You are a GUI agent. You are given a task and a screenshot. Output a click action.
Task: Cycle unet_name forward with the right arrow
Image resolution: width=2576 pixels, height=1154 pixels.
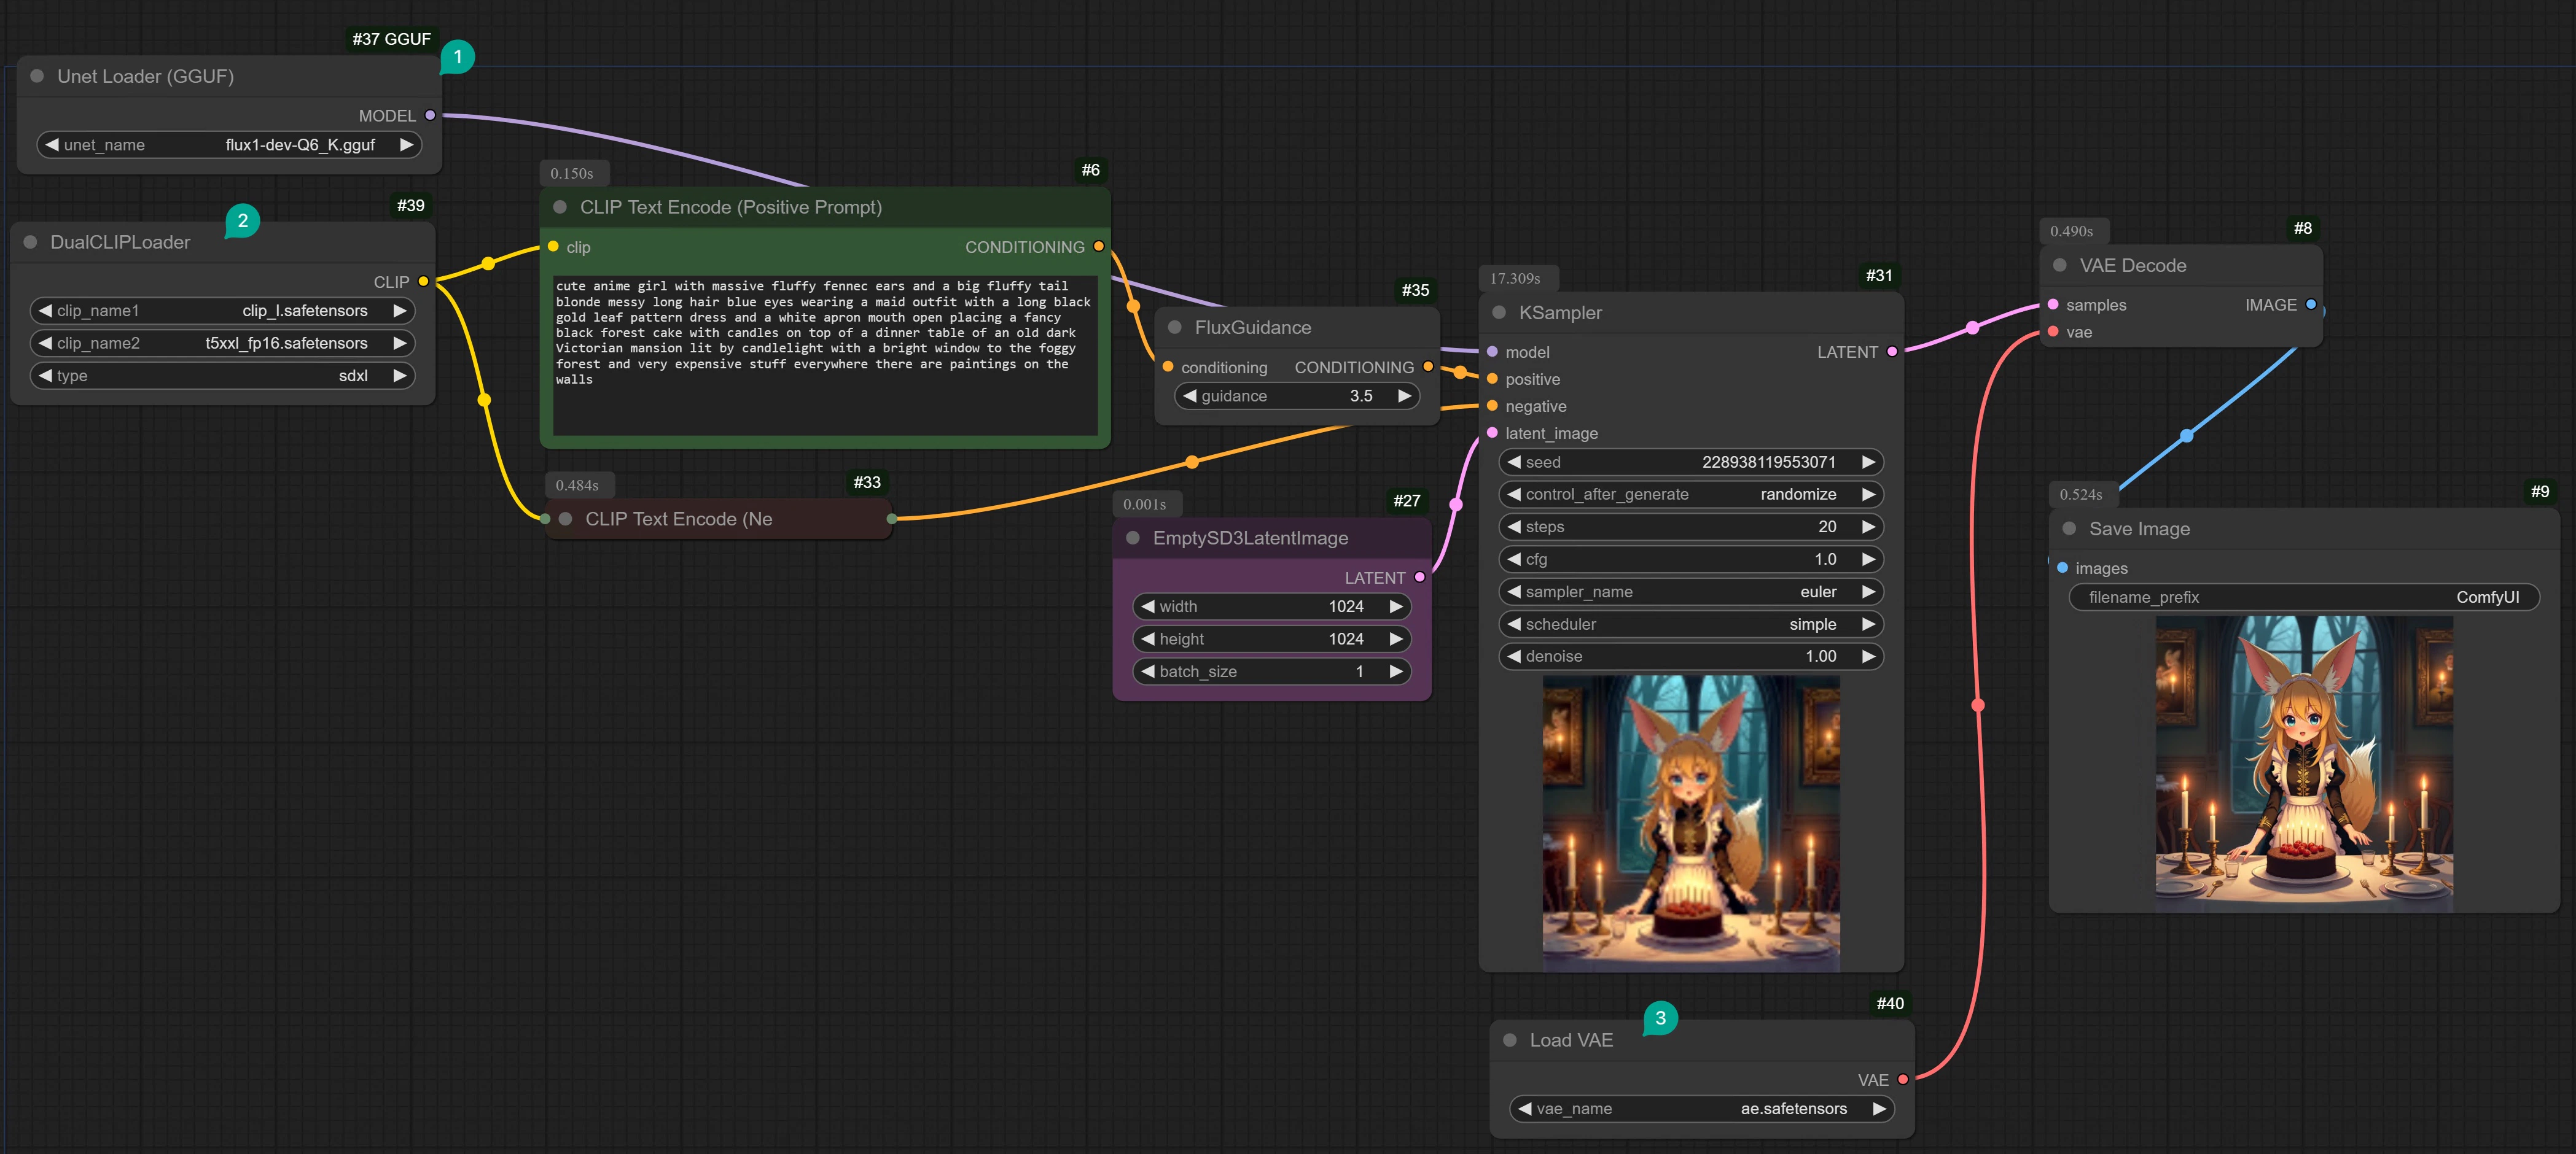(x=406, y=144)
